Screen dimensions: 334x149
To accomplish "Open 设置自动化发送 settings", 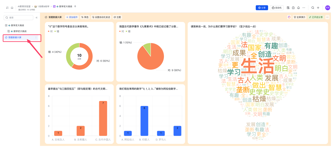I will tap(101, 17).
